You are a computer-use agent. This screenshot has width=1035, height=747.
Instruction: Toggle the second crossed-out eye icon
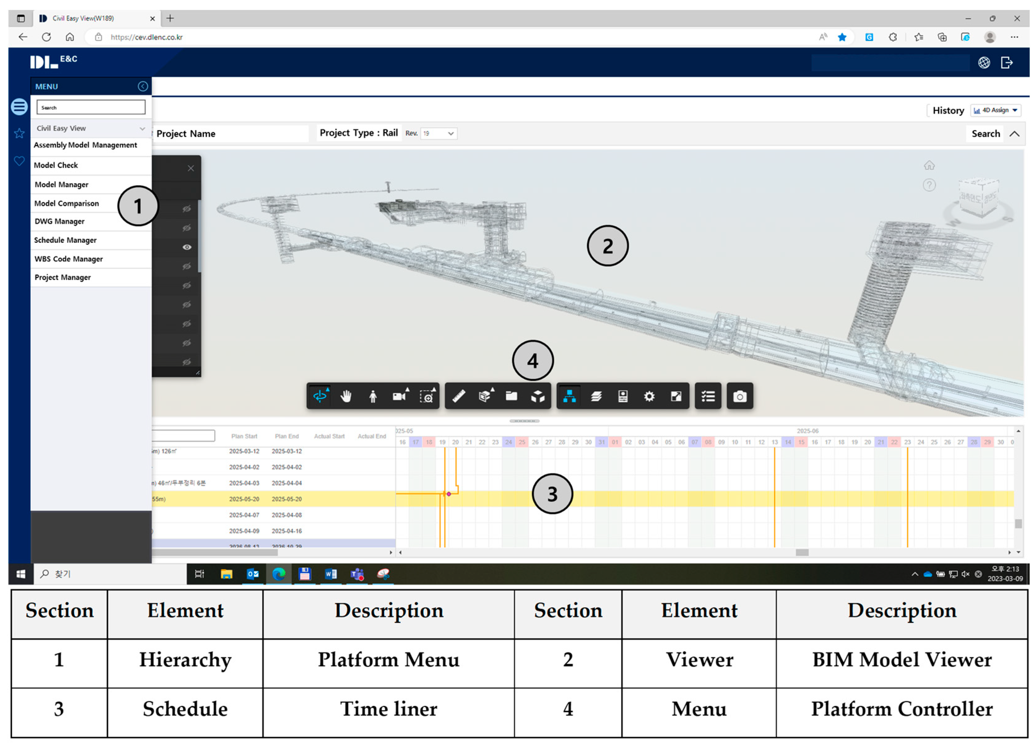point(187,228)
